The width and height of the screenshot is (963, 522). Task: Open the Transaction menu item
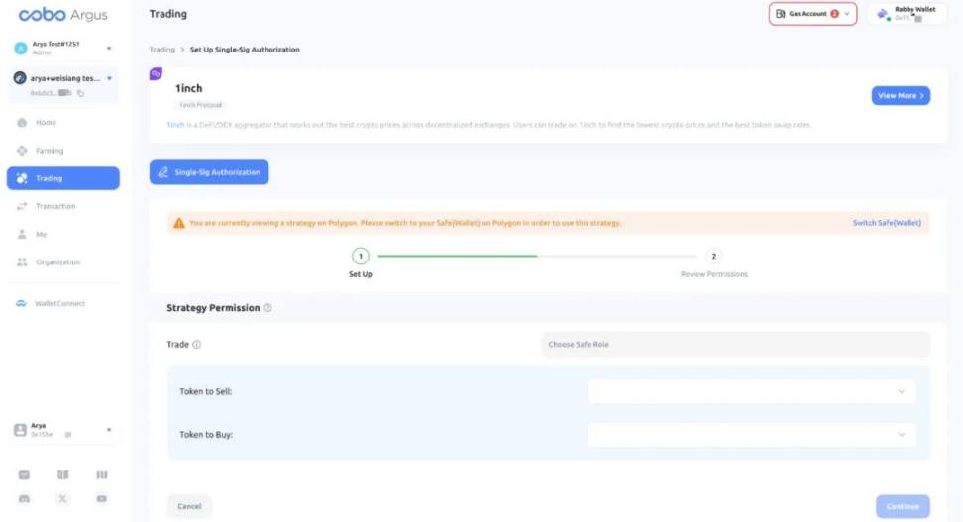pyautogui.click(x=55, y=206)
